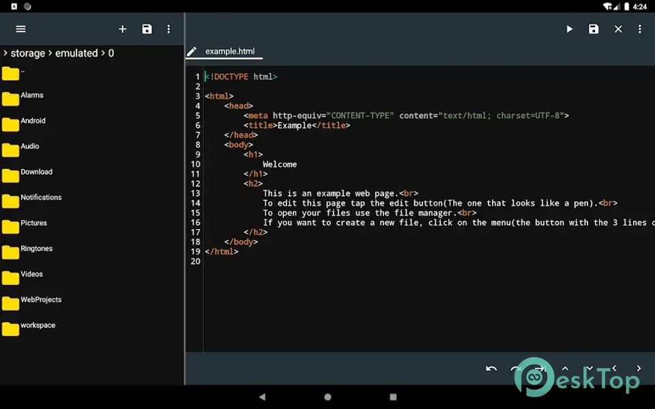Move cursor right with right arrow
Image resolution: width=655 pixels, height=409 pixels.
pyautogui.click(x=639, y=369)
